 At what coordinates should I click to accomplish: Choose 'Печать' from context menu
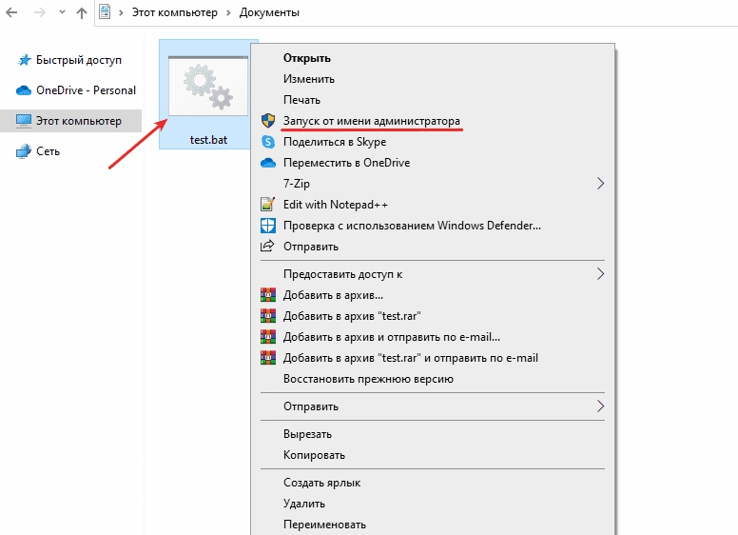pyautogui.click(x=301, y=100)
